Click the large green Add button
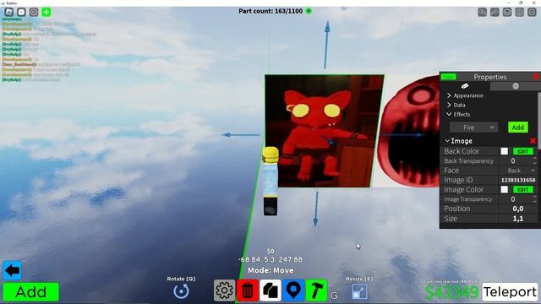This screenshot has width=541, height=304. (31, 292)
